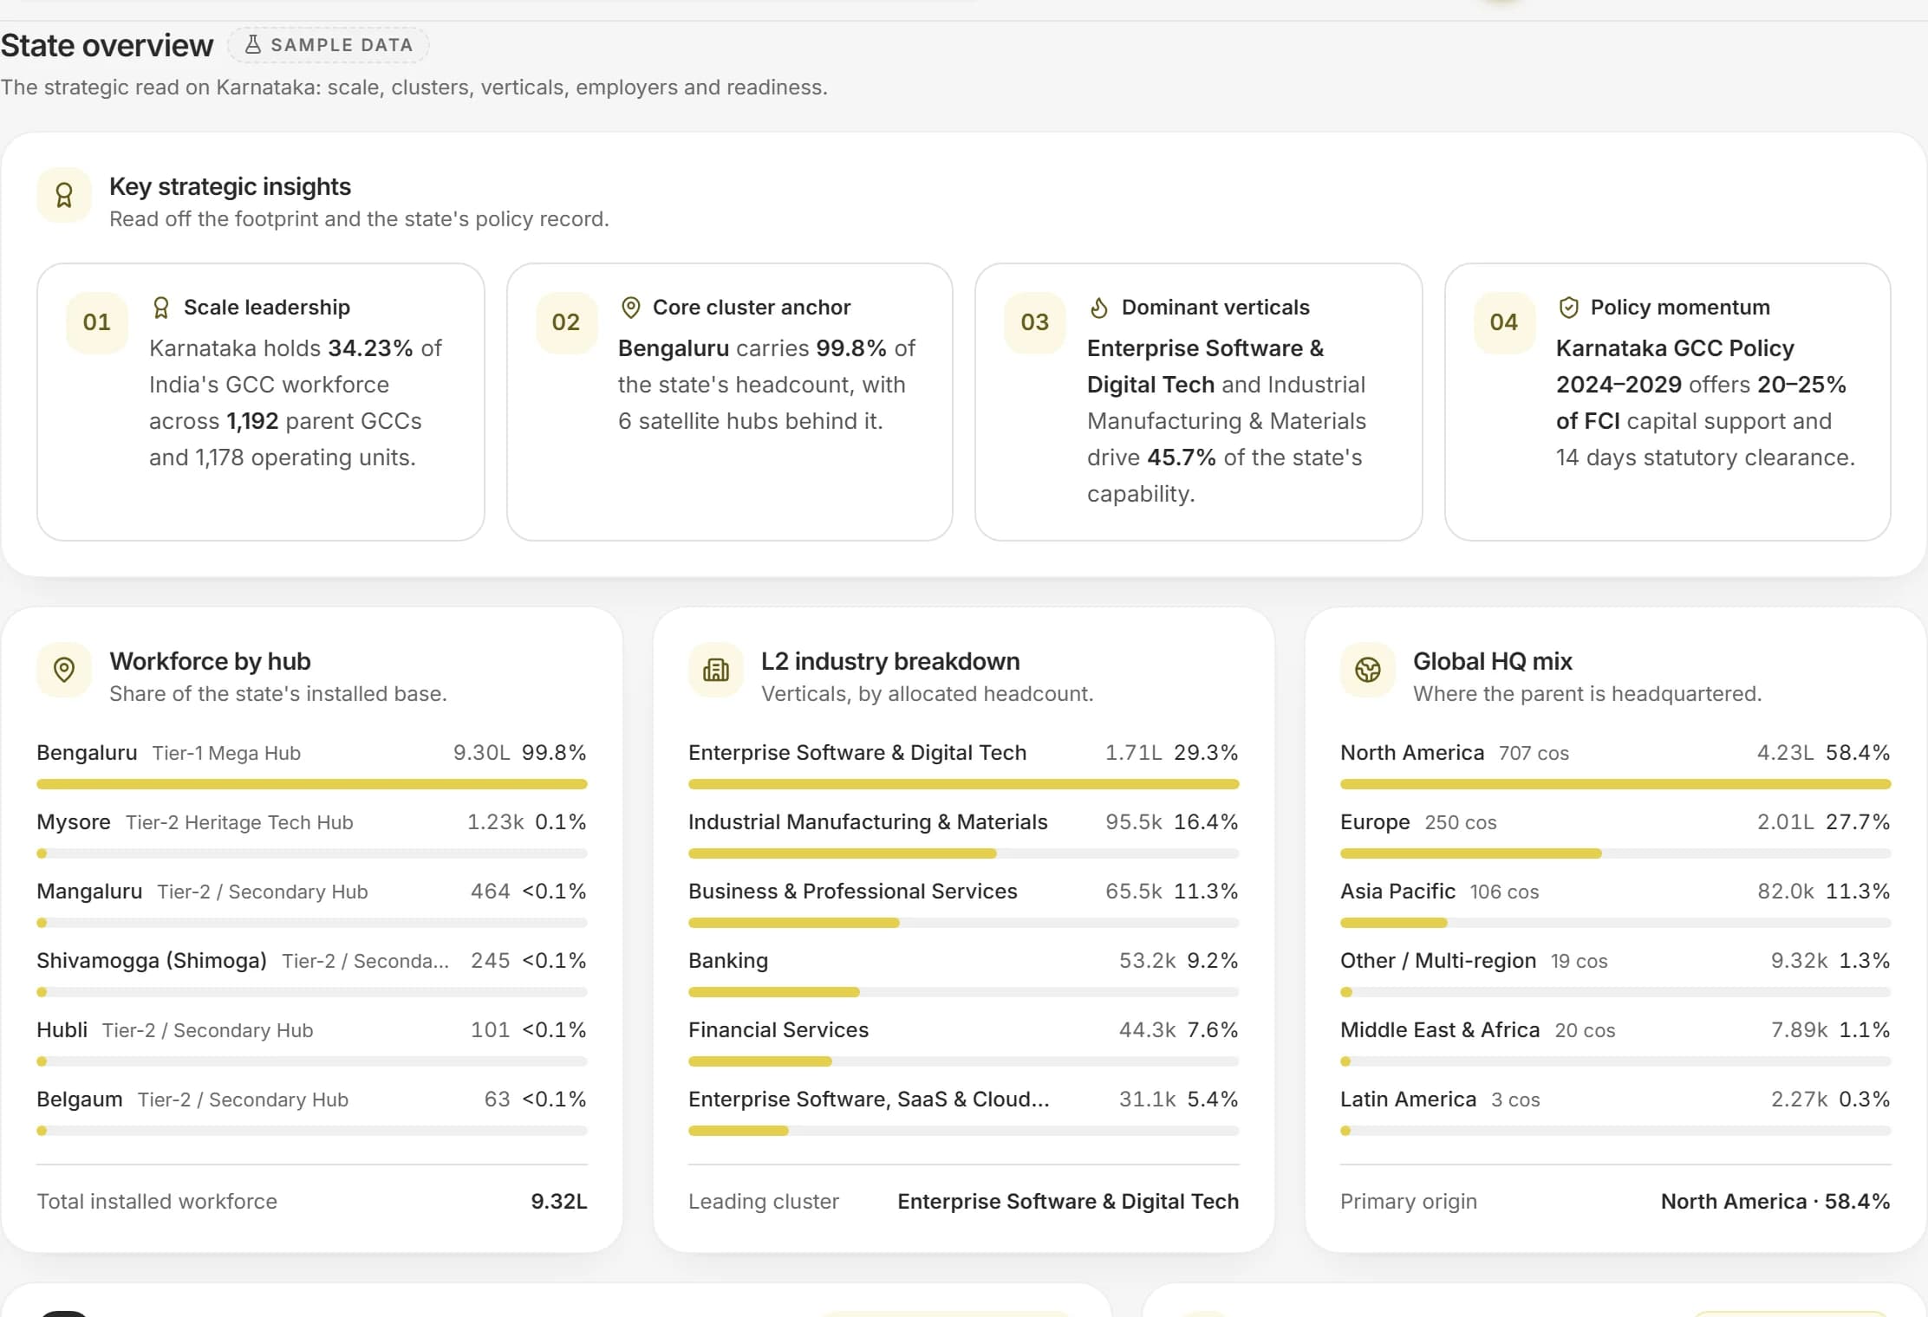The image size is (1928, 1317).
Task: Click the Middle East & Africa label
Action: [1440, 1030]
